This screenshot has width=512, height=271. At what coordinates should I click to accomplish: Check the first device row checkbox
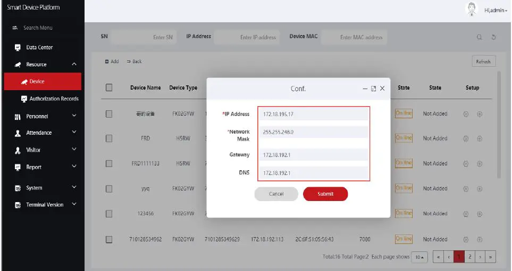tap(109, 114)
